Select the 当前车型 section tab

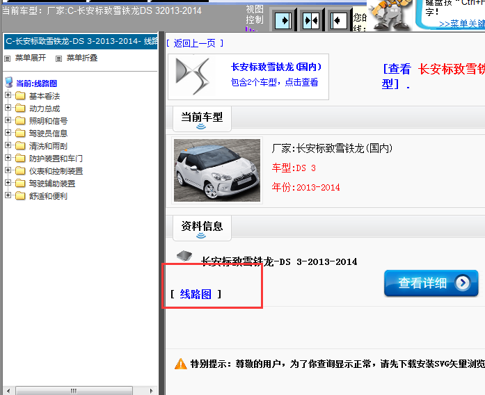pos(202,119)
